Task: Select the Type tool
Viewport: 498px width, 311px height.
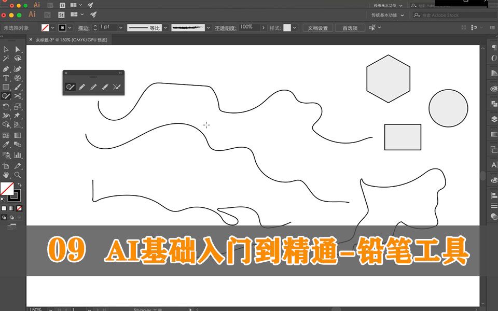Action: (6, 78)
